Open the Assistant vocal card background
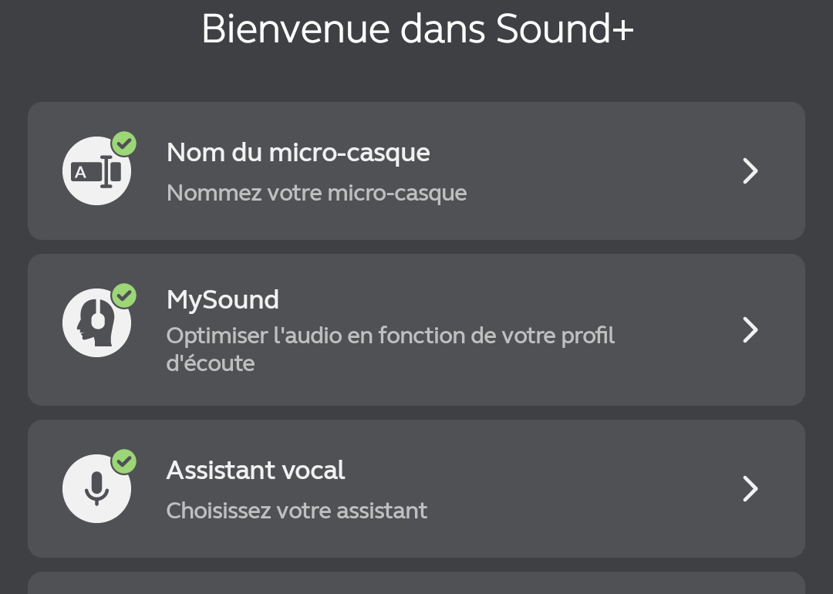The height and width of the screenshot is (594, 833). (x=416, y=489)
